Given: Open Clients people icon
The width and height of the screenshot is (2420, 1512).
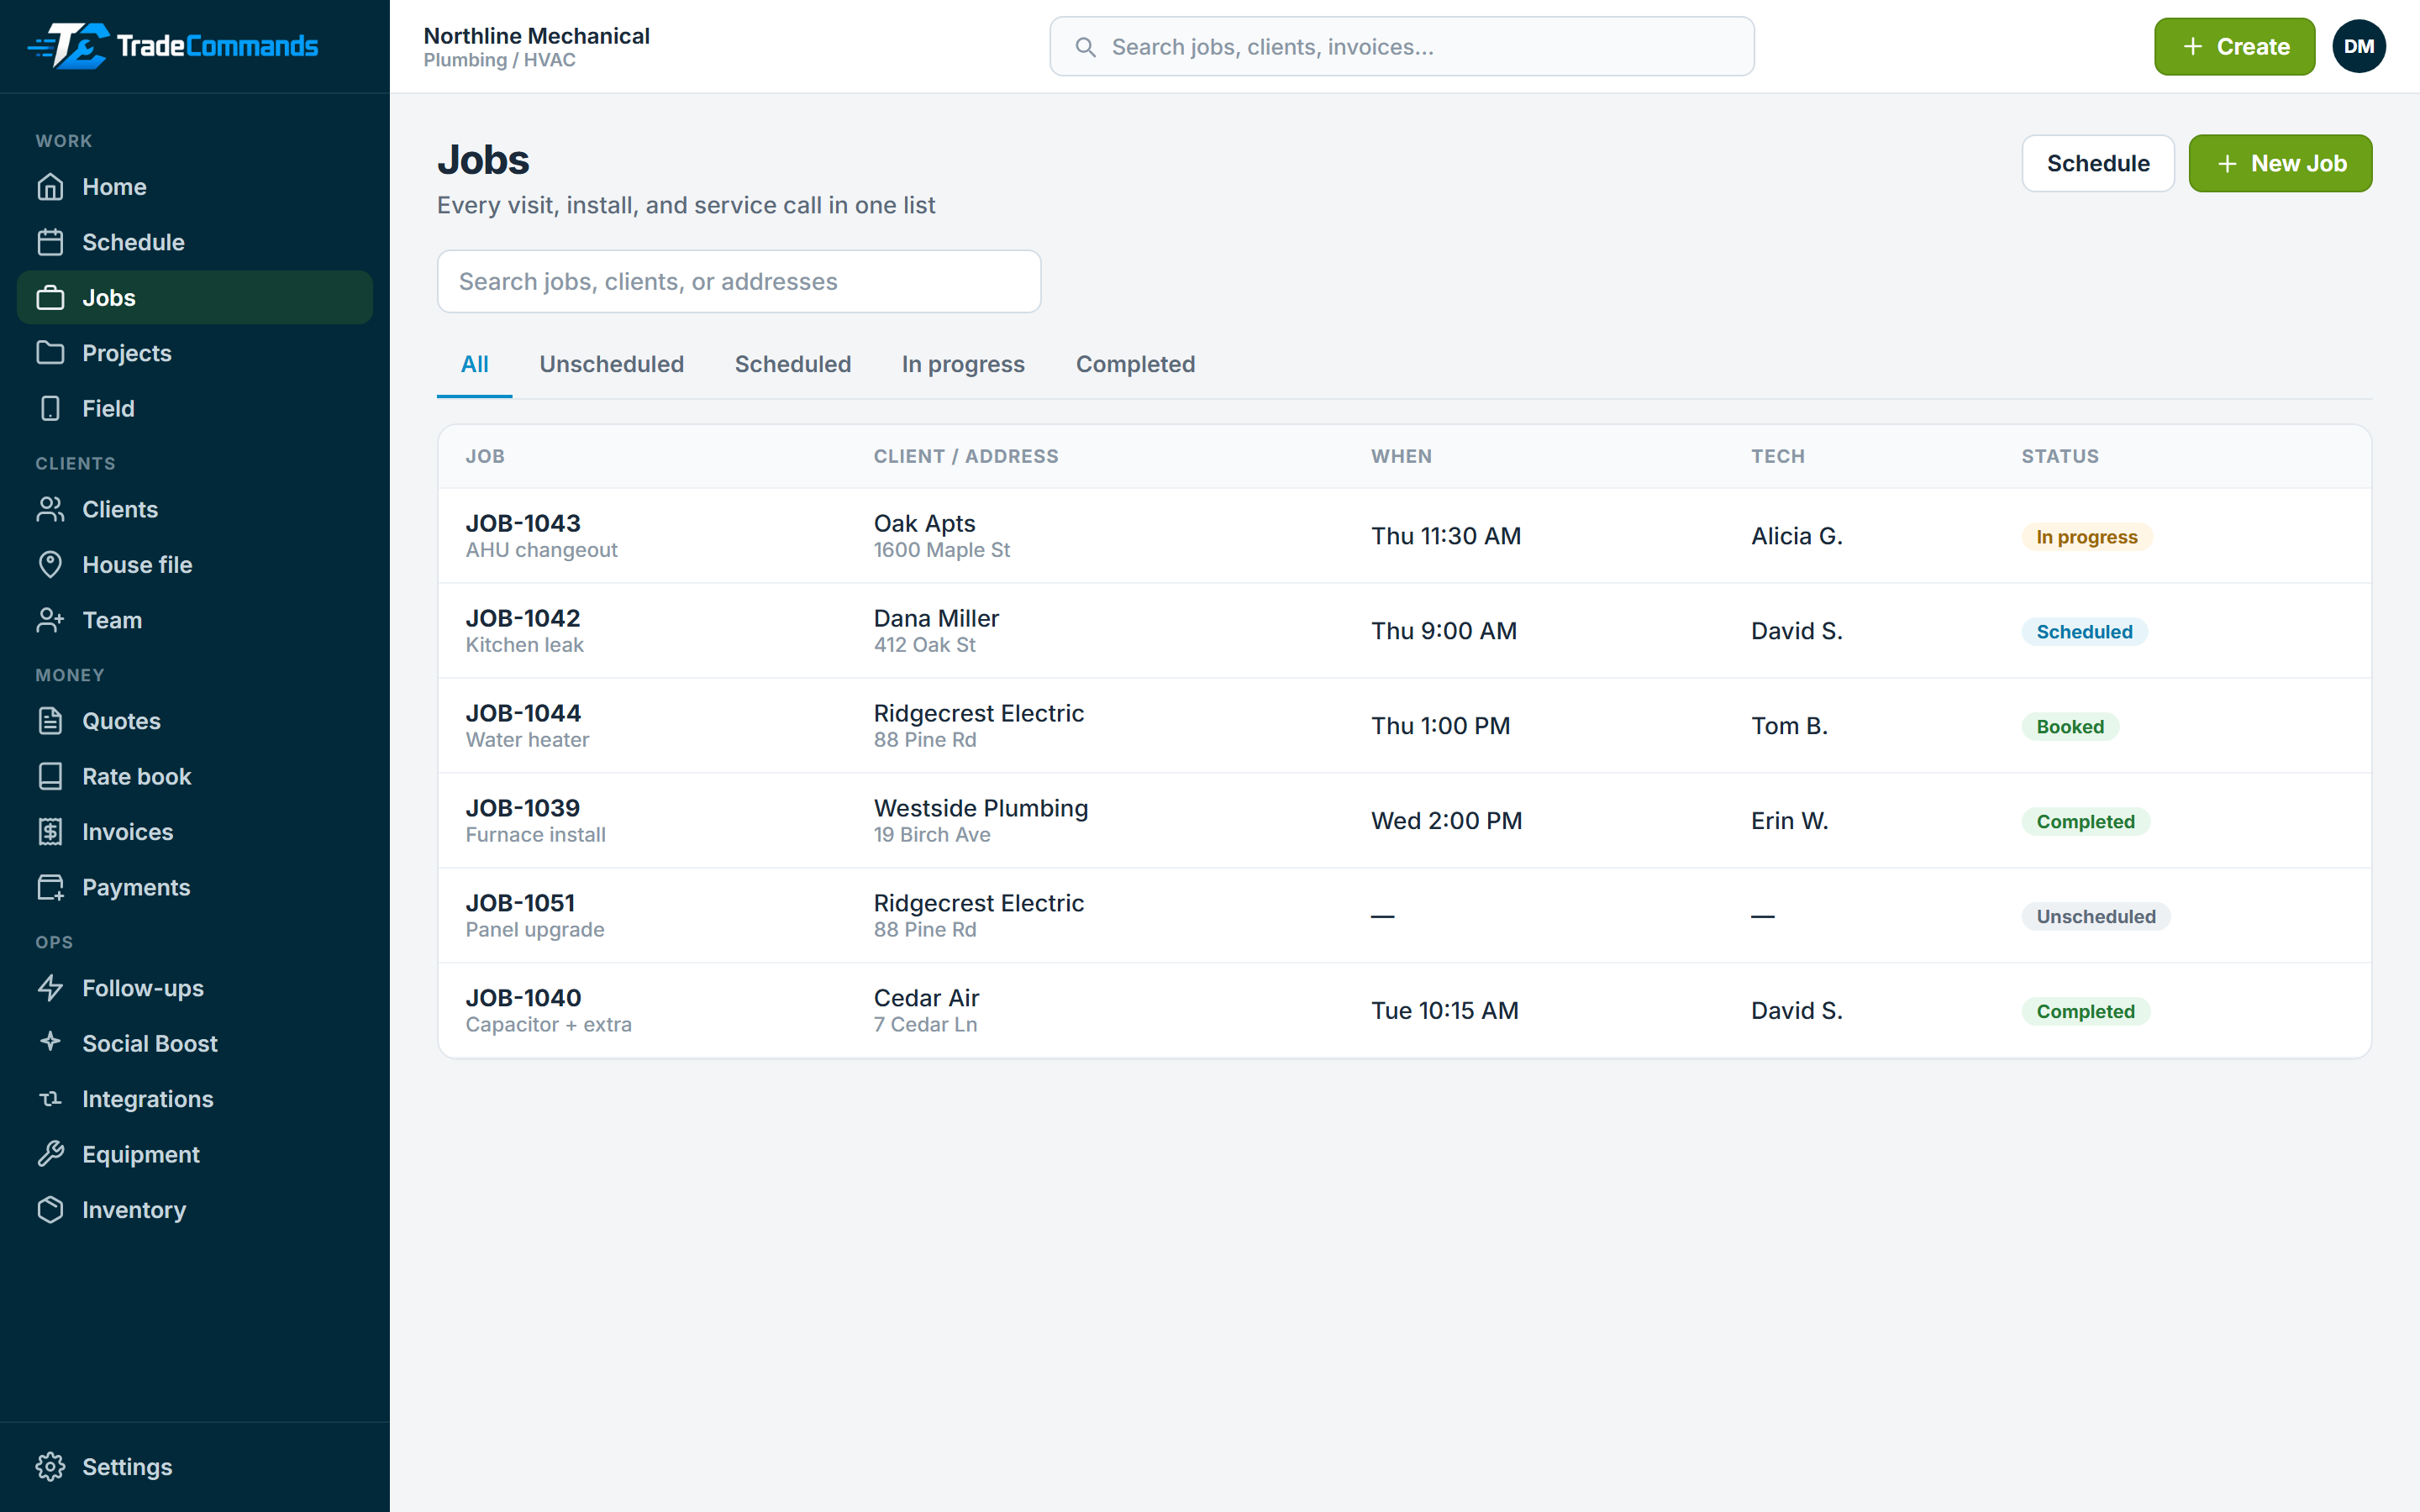Looking at the screenshot, I should pyautogui.click(x=50, y=509).
